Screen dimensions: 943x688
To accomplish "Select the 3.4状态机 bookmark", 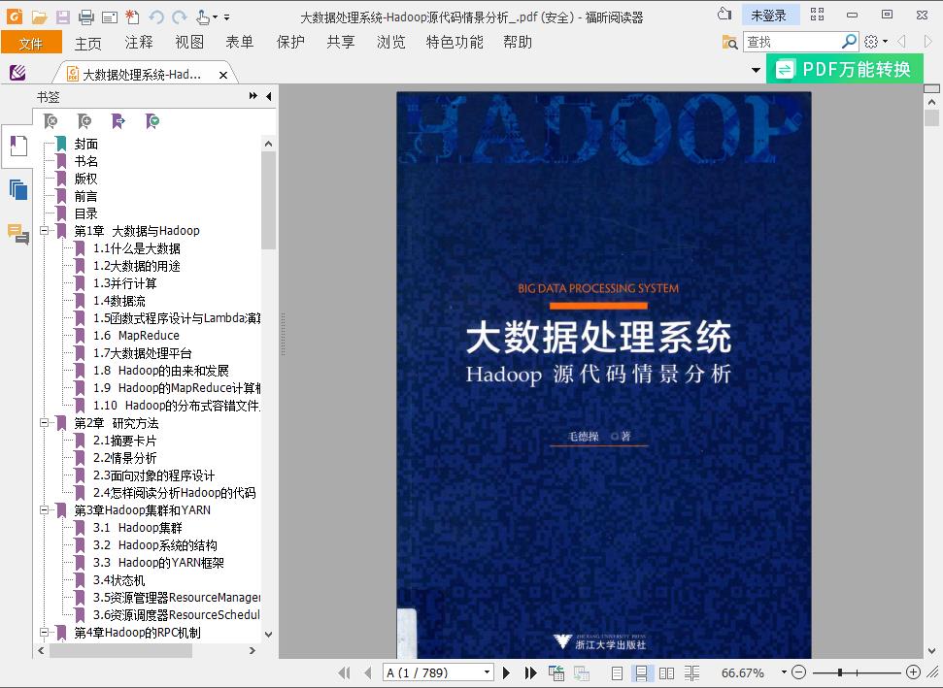I will (x=118, y=580).
